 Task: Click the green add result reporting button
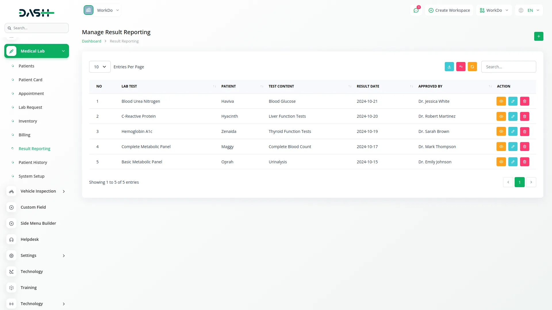click(538, 36)
